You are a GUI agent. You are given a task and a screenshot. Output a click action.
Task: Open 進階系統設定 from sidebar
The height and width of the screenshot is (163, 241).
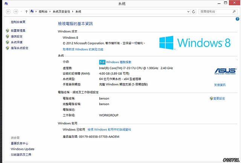pyautogui.click(x=20, y=48)
